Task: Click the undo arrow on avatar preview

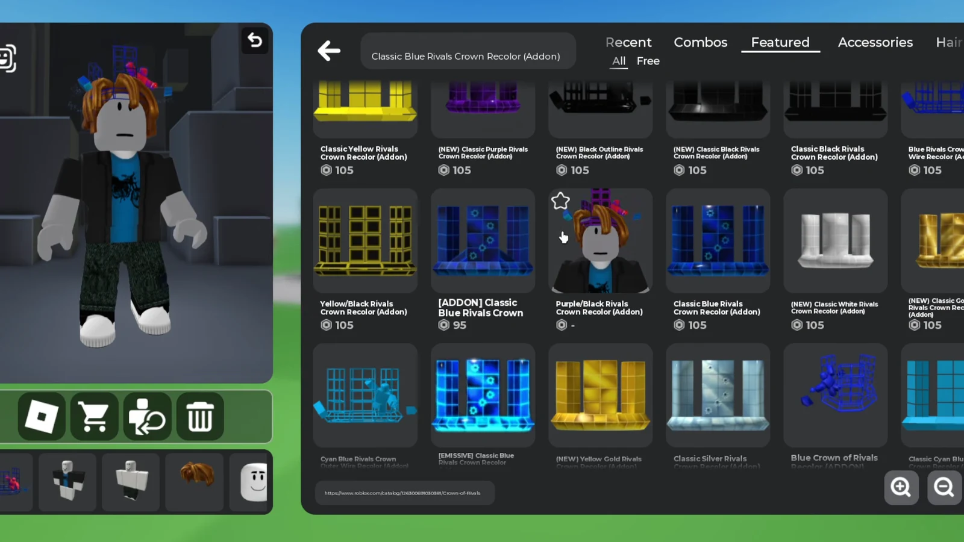Action: (x=255, y=40)
